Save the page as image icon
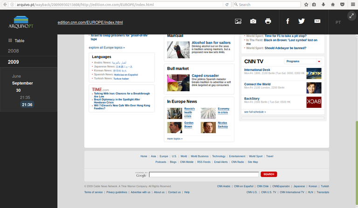Image resolution: width=358 pixels, height=208 pixels. tap(238, 21)
